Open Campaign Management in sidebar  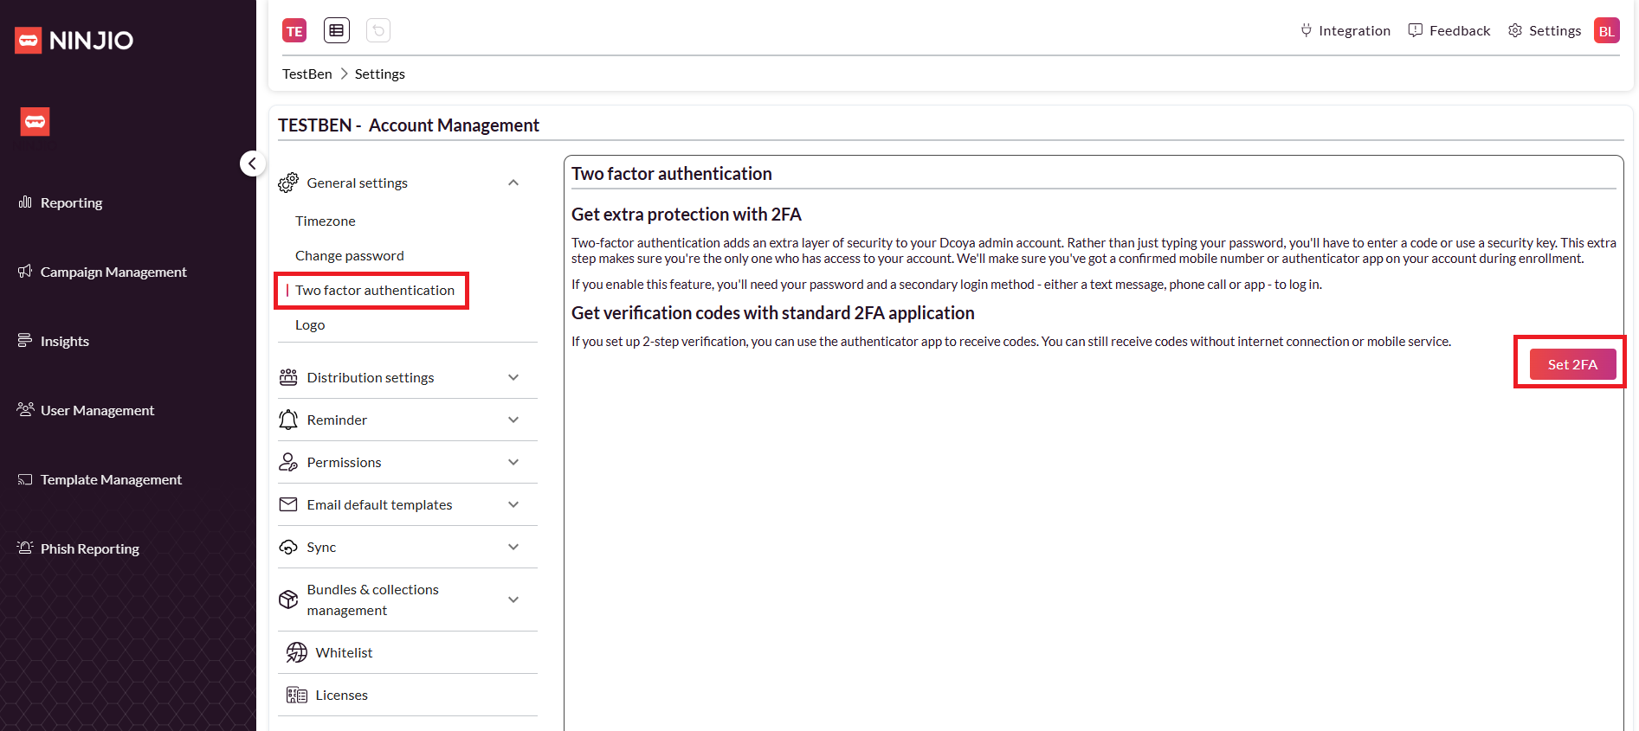point(113,272)
